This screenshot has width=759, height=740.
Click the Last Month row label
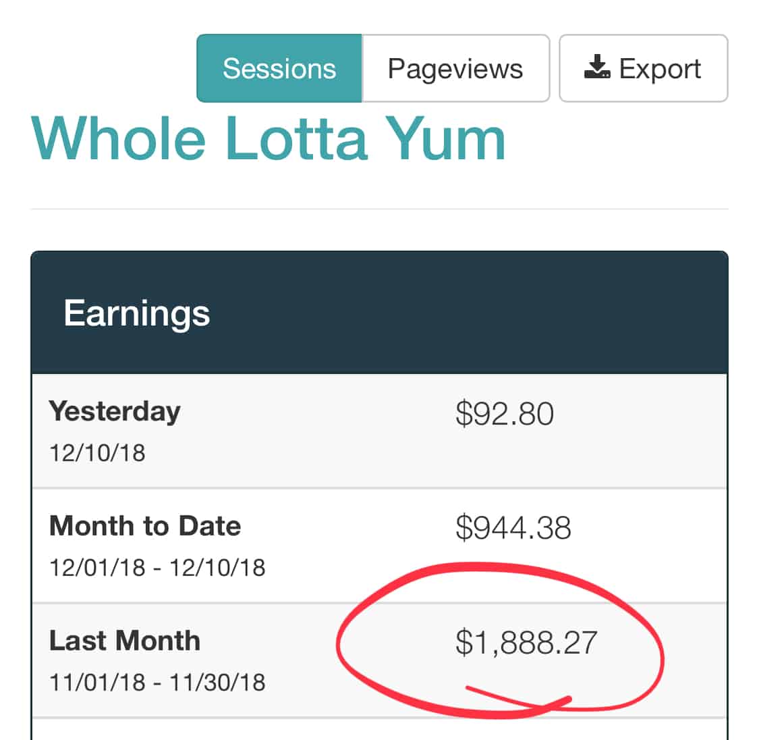pyautogui.click(x=125, y=641)
